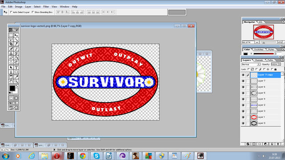Hide Layer 7 copy with its eye icon
The image size is (285, 160).
[x=243, y=75]
